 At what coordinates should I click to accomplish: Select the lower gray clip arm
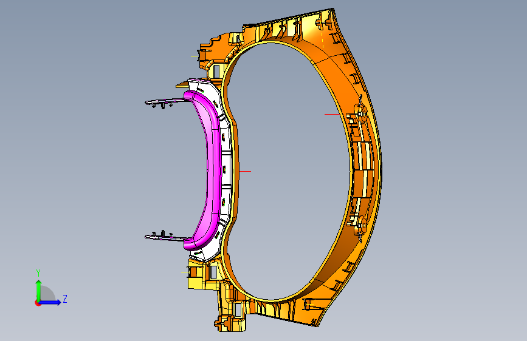165,236
